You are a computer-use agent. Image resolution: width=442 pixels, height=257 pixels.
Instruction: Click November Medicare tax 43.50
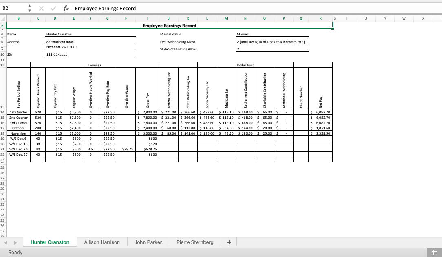click(x=226, y=133)
